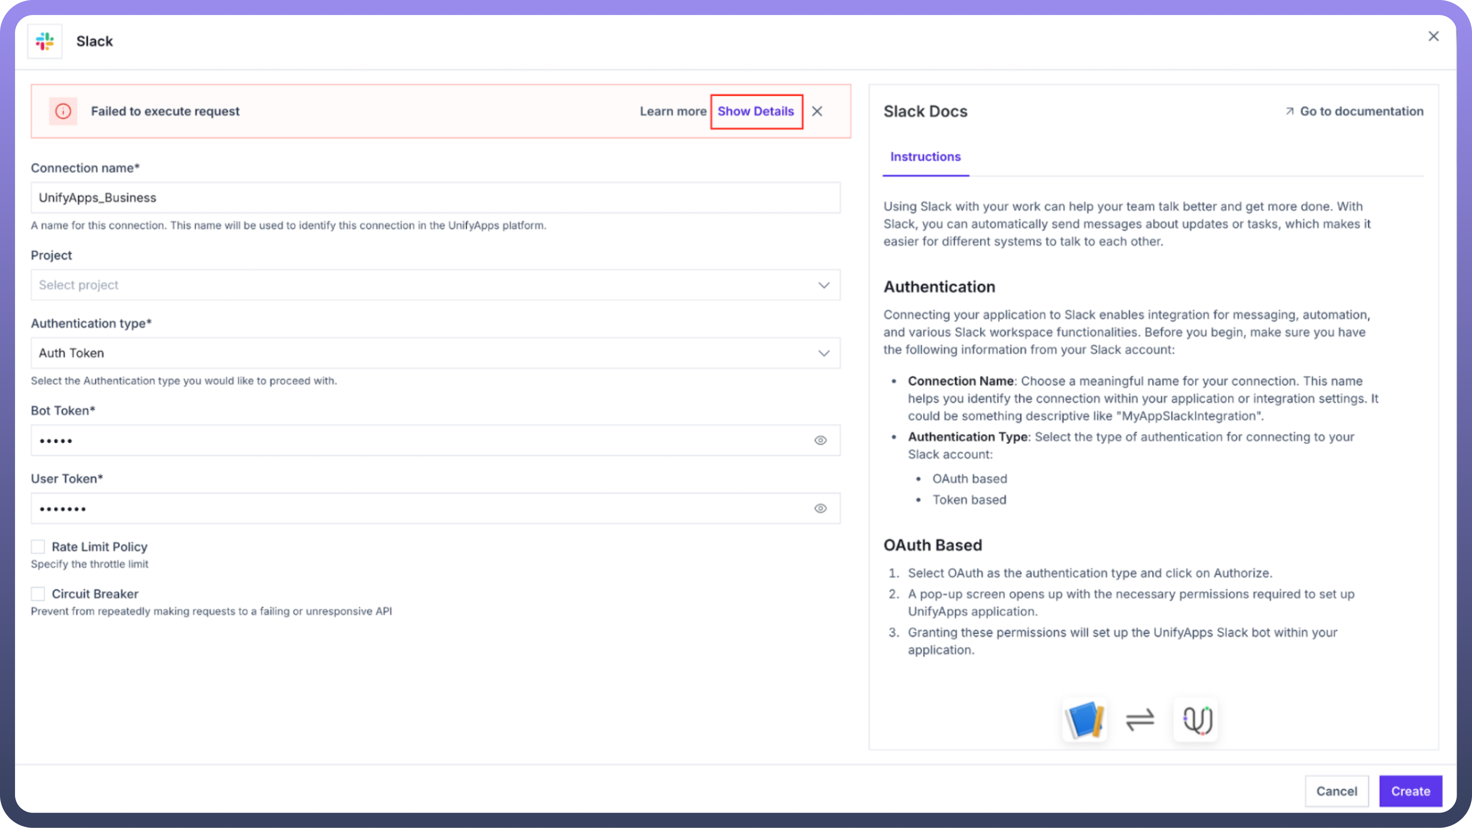Click into the Connection name field
Image resolution: width=1472 pixels, height=828 pixels.
(x=436, y=198)
